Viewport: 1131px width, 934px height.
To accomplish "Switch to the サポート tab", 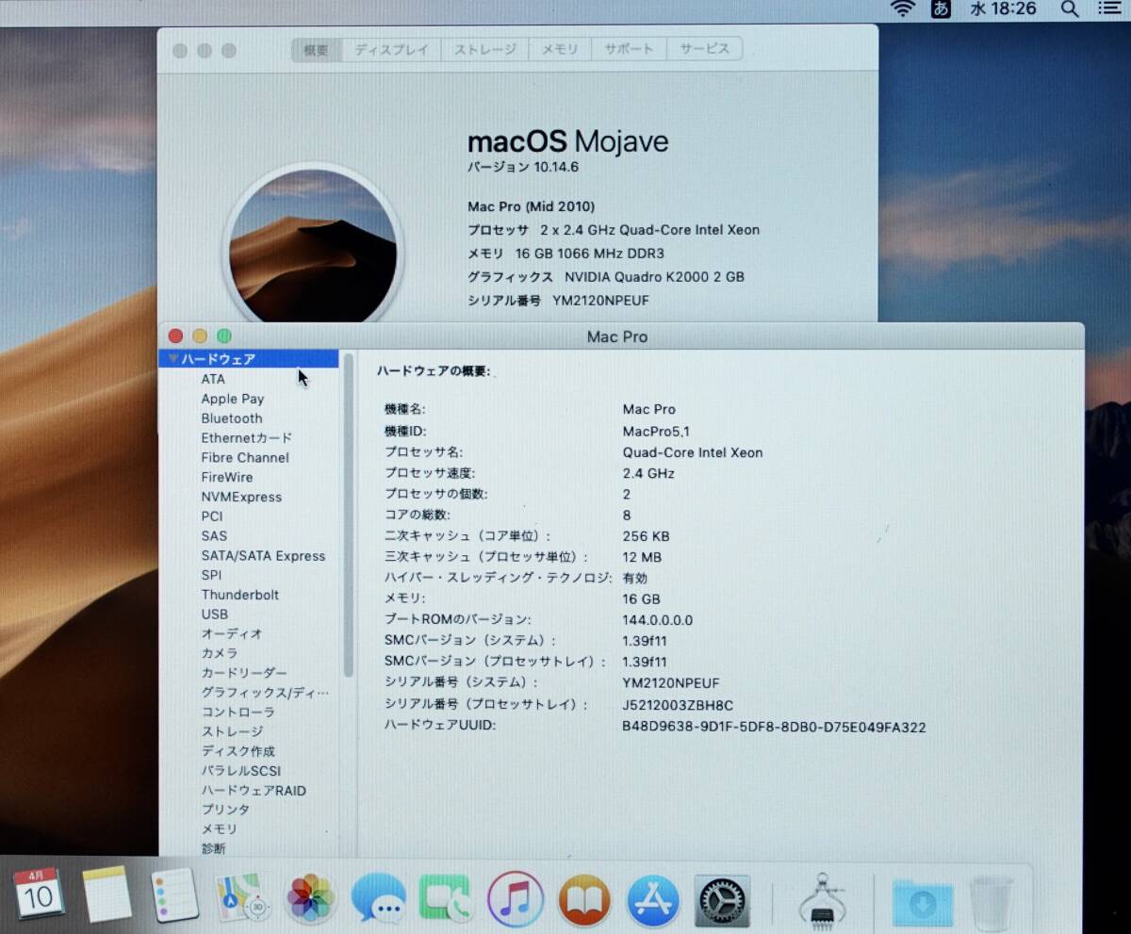I will coord(630,50).
